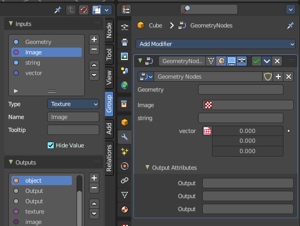
Task: Open the Modifier properties wrench icon
Action: click(x=125, y=137)
